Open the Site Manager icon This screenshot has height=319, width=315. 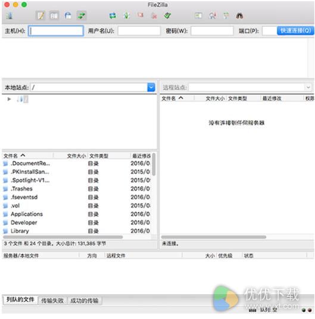click(x=9, y=15)
